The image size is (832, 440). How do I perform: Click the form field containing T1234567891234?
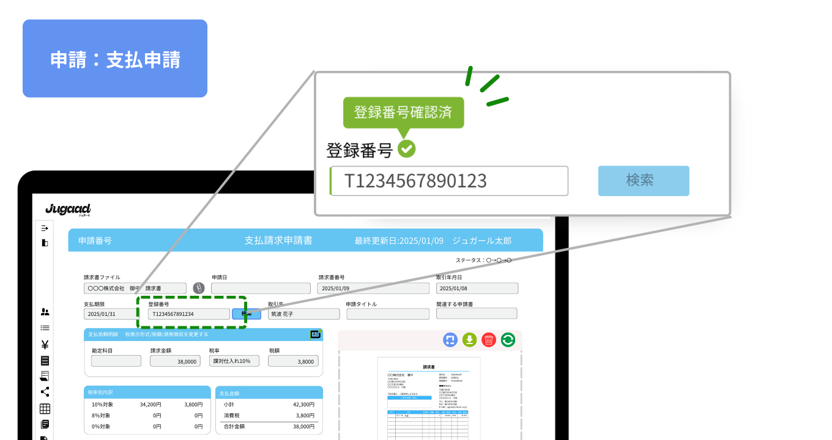click(x=189, y=313)
